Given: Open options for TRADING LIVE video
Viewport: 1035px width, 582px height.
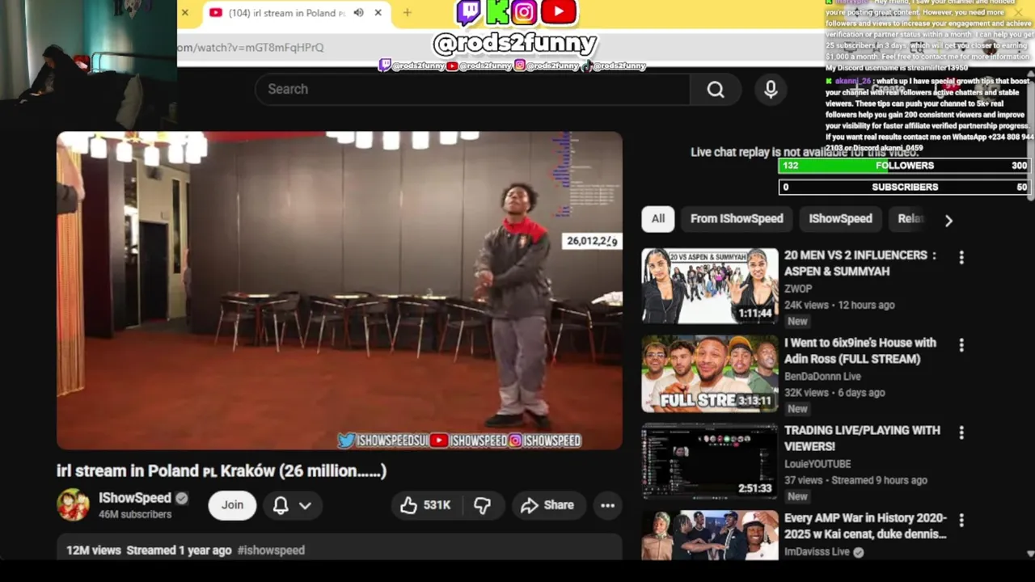Looking at the screenshot, I should pyautogui.click(x=961, y=432).
